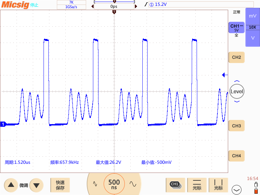Viewport: 260px width, 195px height.
Task: Enable channel CH2
Action: 237,58
